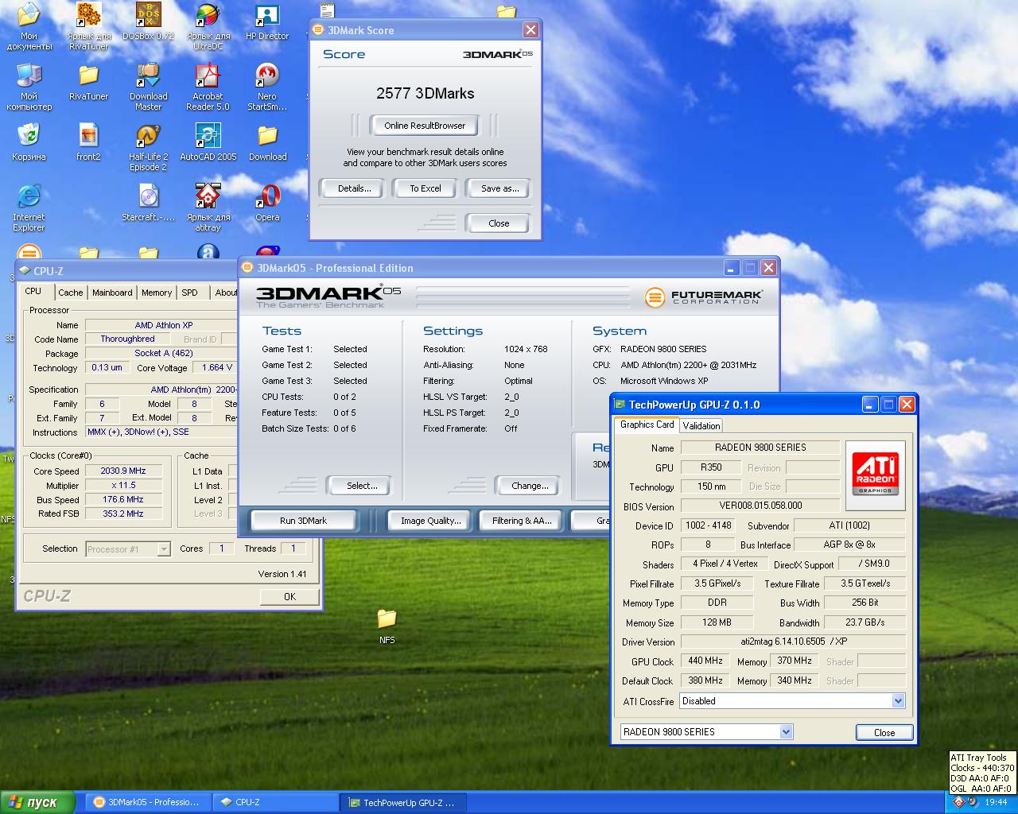This screenshot has height=814, width=1018.
Task: Switch to the Cache tab in CPU-Z
Action: coord(70,293)
